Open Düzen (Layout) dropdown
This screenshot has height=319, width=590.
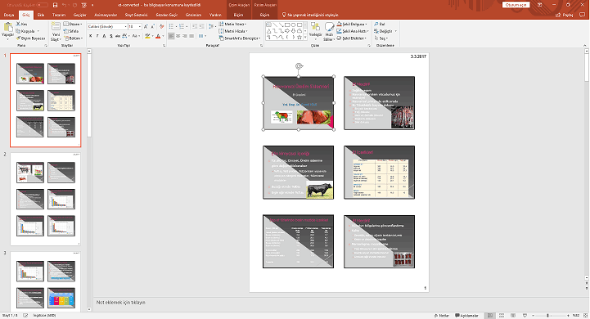click(73, 24)
